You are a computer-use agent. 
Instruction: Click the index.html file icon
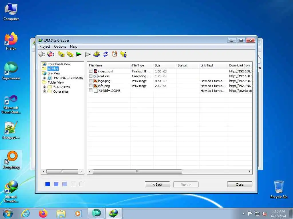click(96, 71)
